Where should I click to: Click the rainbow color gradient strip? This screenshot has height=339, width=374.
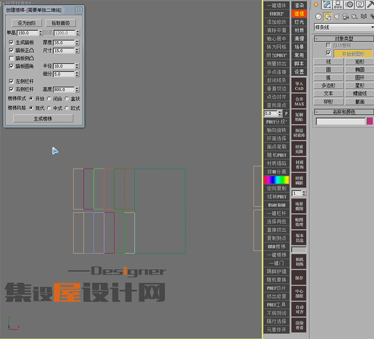pyautogui.click(x=276, y=180)
